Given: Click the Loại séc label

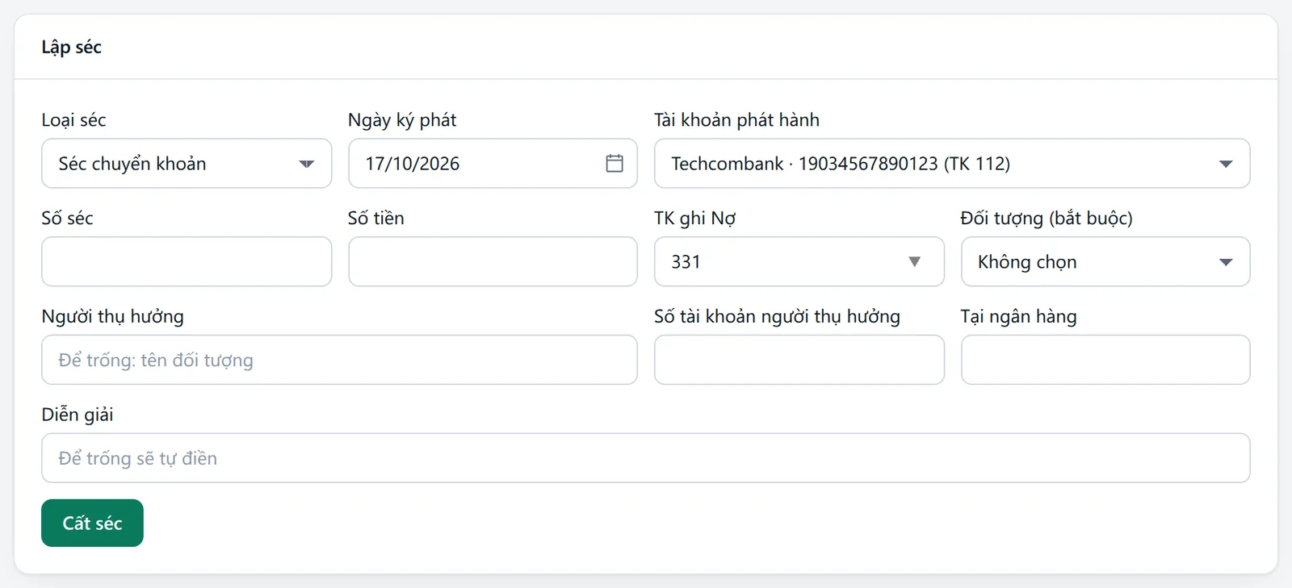Looking at the screenshot, I should point(73,120).
